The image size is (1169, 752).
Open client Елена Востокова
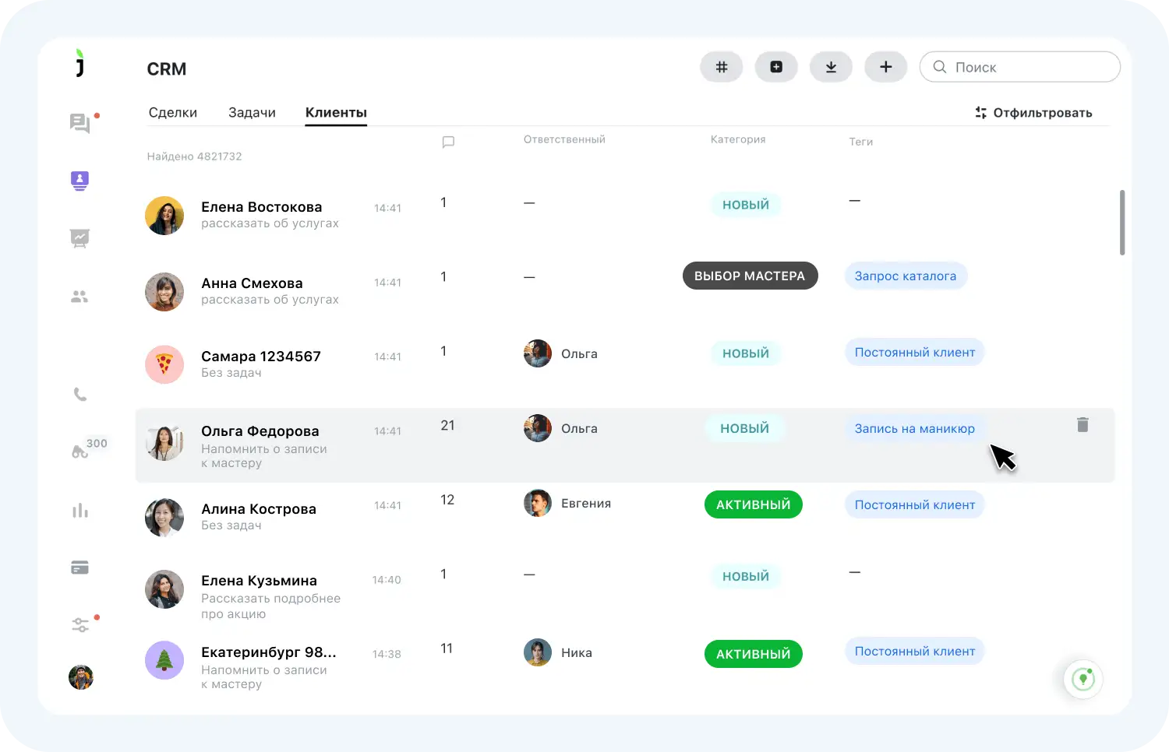pyautogui.click(x=261, y=207)
